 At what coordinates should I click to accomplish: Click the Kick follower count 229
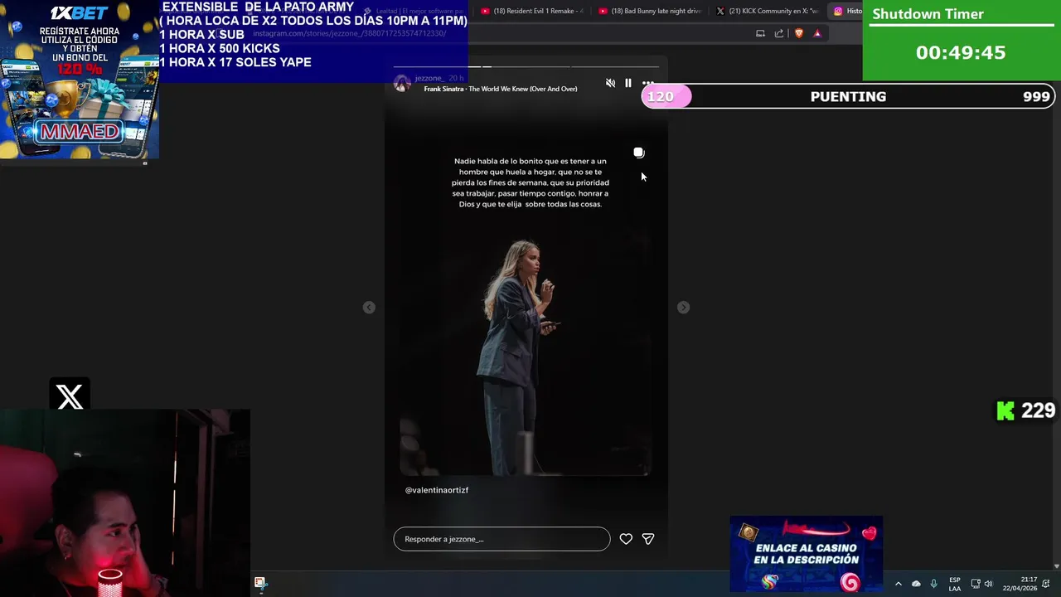(1025, 410)
